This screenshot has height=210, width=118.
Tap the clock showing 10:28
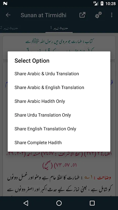pos(110,4)
